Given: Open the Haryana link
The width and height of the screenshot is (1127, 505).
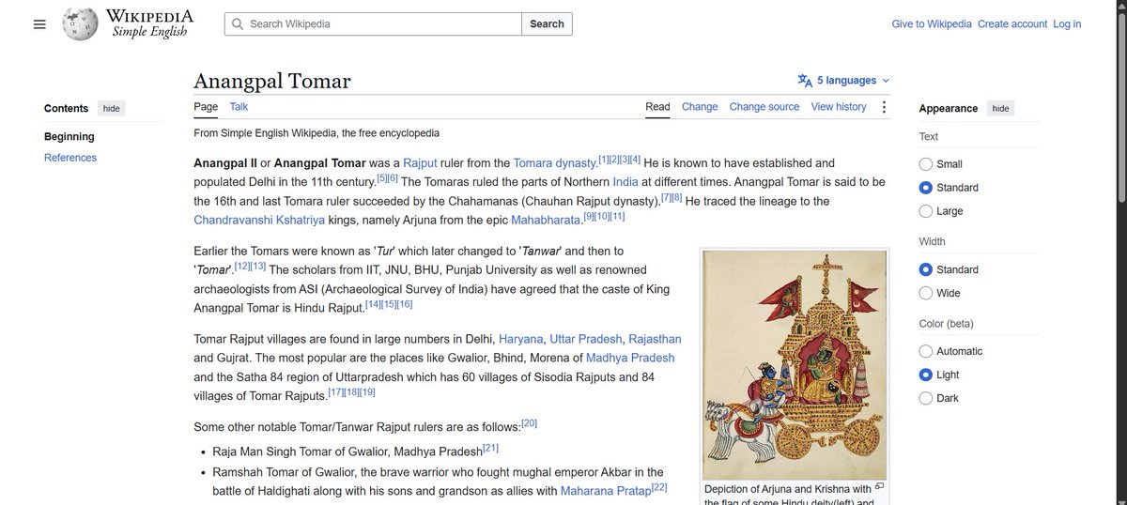Looking at the screenshot, I should click(x=520, y=339).
